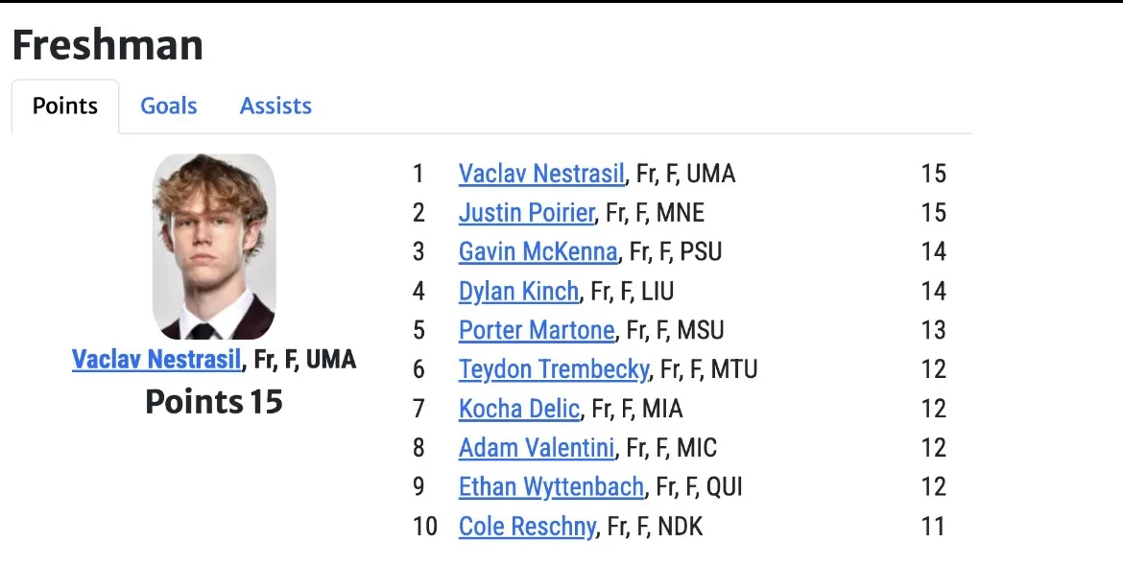Click the Freshman section heading
Screen dimensions: 1123x566
[108, 45]
